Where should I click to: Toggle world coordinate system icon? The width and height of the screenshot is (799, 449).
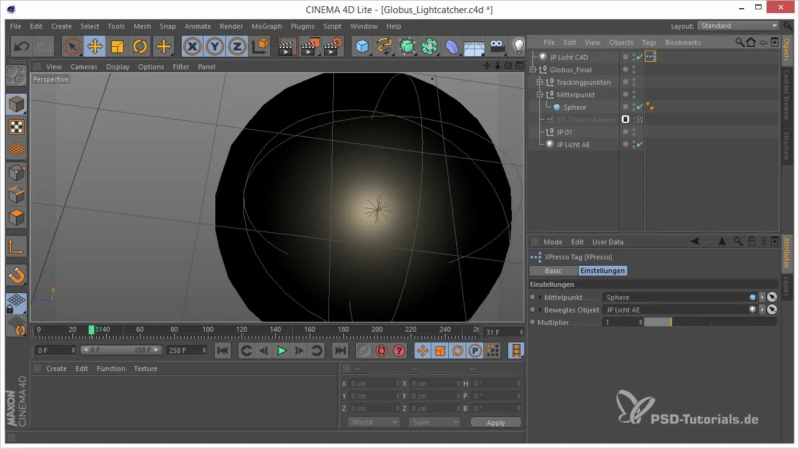pos(260,46)
